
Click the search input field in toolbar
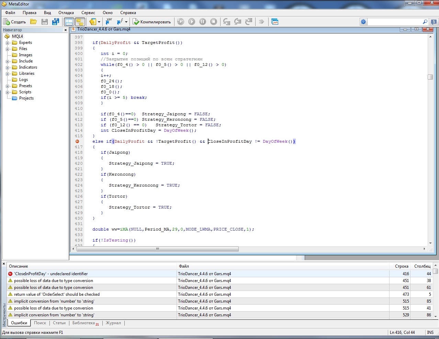point(395,22)
